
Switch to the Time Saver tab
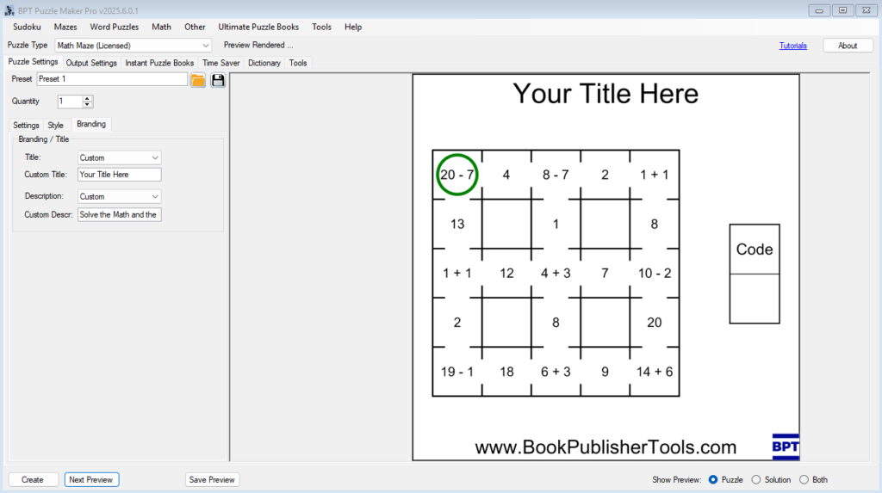pyautogui.click(x=221, y=63)
